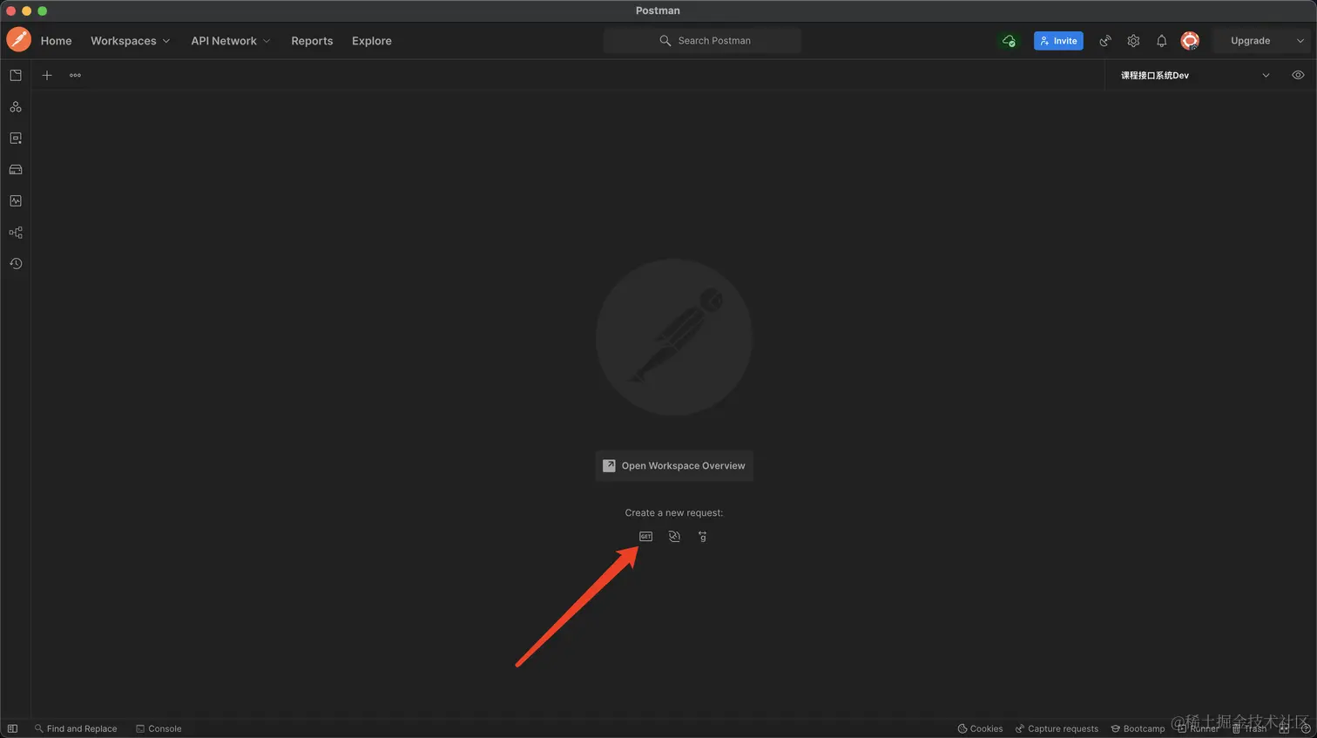1317x738 pixels.
Task: Toggle sidebar visibility in status bar
Action: click(12, 728)
